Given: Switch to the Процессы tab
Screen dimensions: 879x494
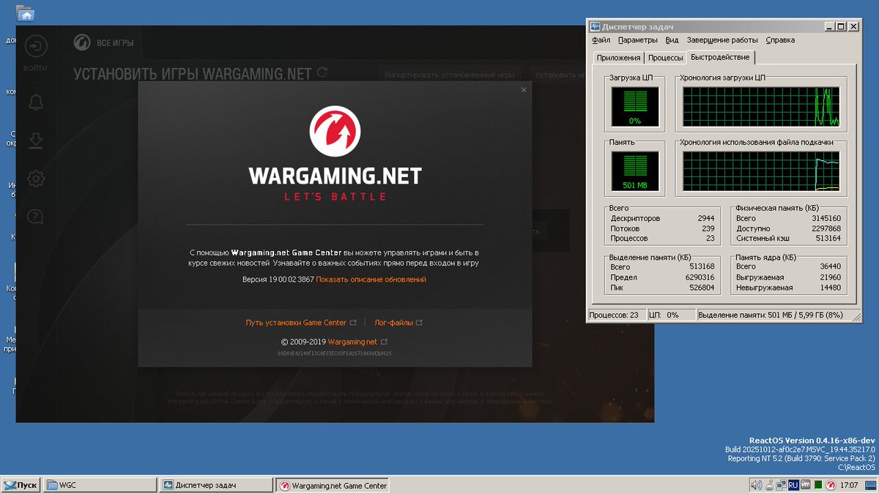Looking at the screenshot, I should pos(665,58).
